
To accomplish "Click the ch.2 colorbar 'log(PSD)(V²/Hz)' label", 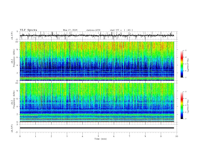I will pyautogui.click(x=188, y=106).
